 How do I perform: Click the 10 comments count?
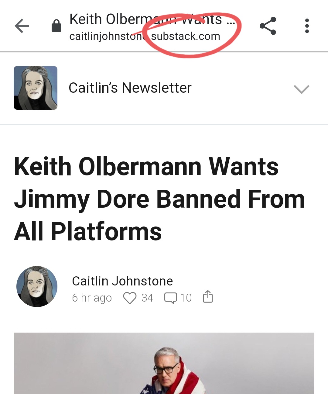[186, 298]
